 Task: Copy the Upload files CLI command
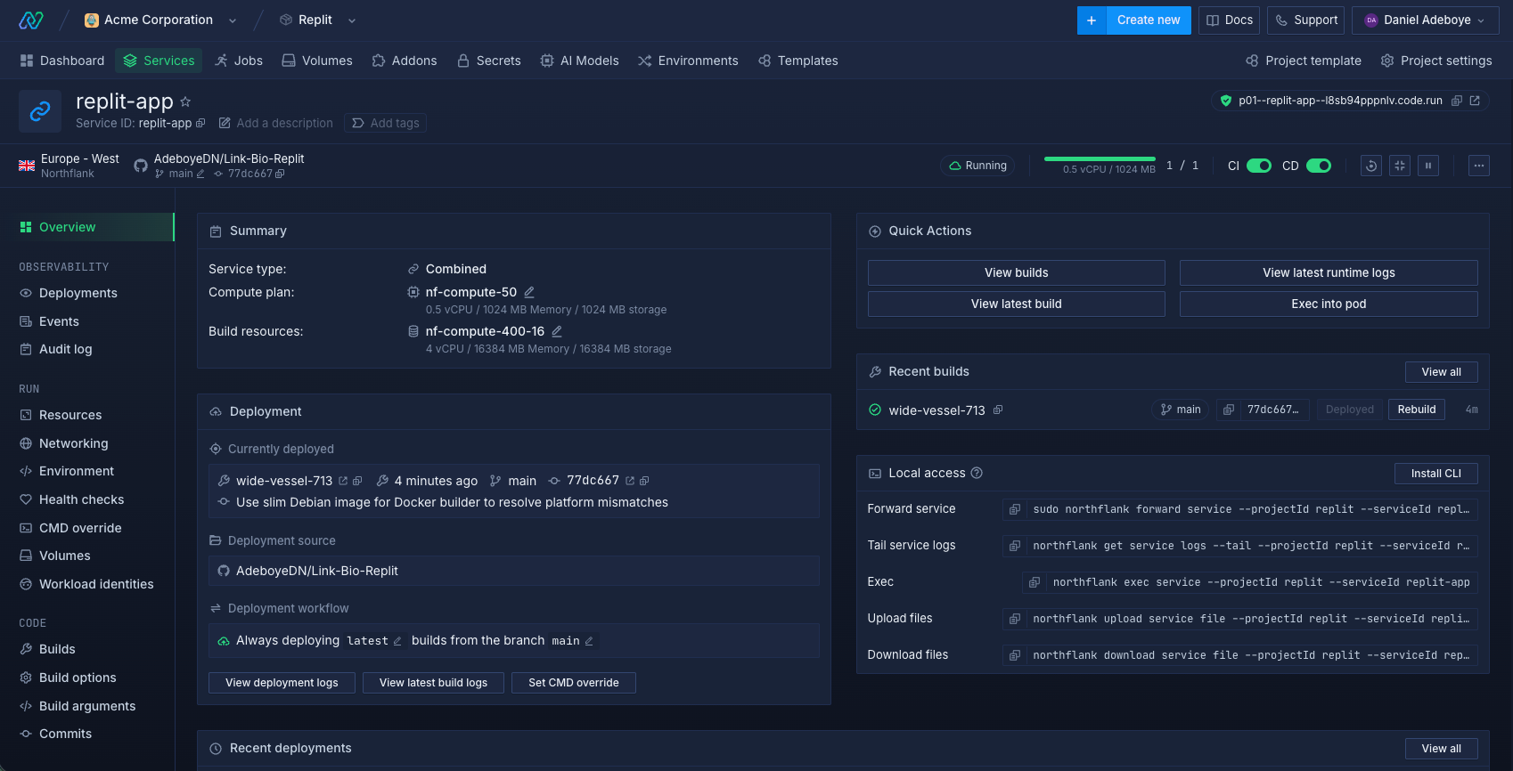click(x=1014, y=619)
